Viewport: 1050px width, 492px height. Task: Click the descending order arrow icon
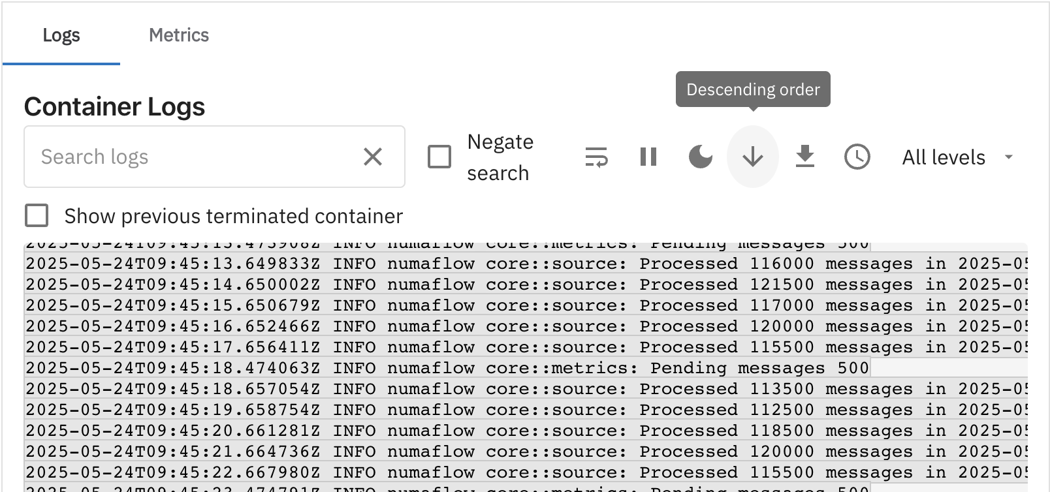[x=753, y=157]
